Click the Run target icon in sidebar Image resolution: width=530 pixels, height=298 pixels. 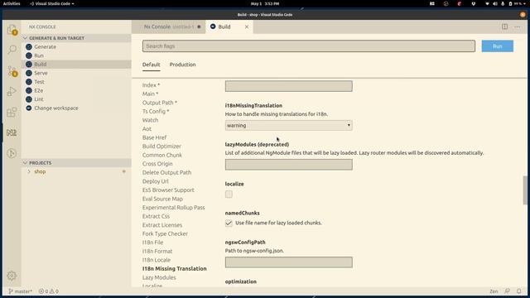[29, 55]
